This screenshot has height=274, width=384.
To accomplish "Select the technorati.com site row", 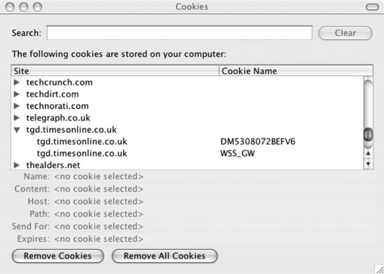I will pos(57,106).
